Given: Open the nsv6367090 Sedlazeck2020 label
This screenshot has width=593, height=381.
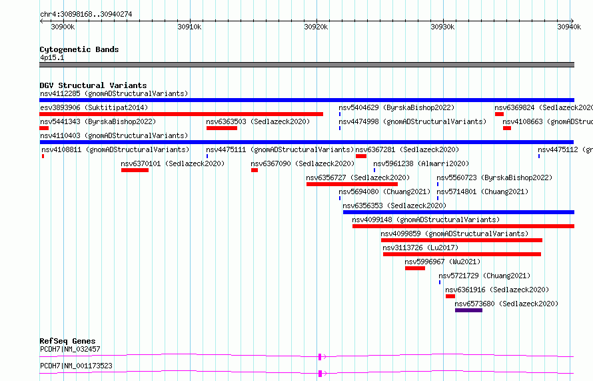Looking at the screenshot, I should click(x=302, y=163).
